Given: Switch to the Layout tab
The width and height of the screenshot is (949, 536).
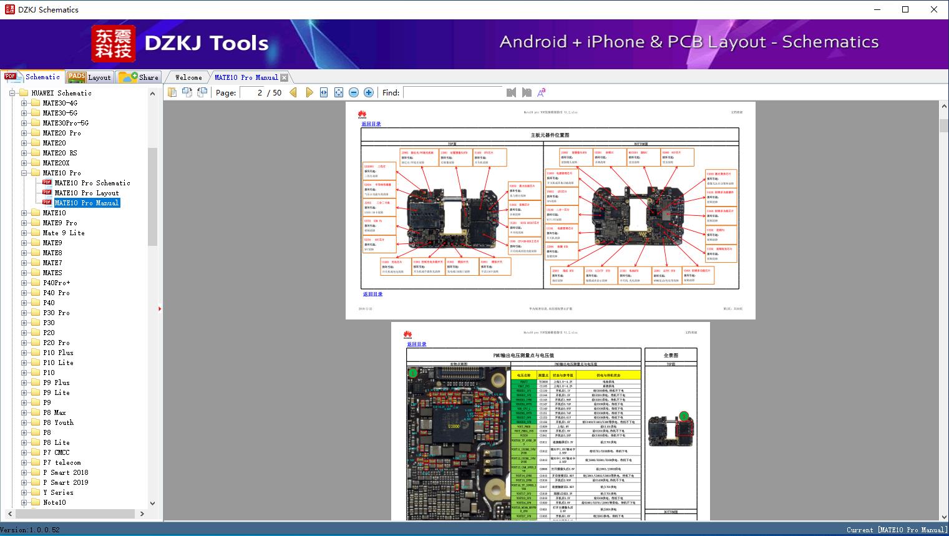Looking at the screenshot, I should pyautogui.click(x=89, y=77).
